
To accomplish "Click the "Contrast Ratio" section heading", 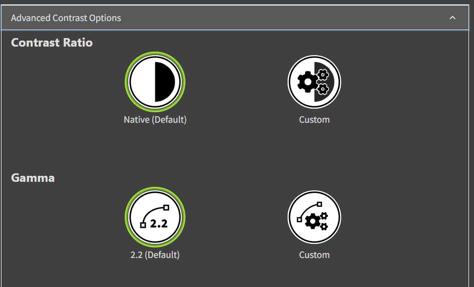I will point(52,43).
